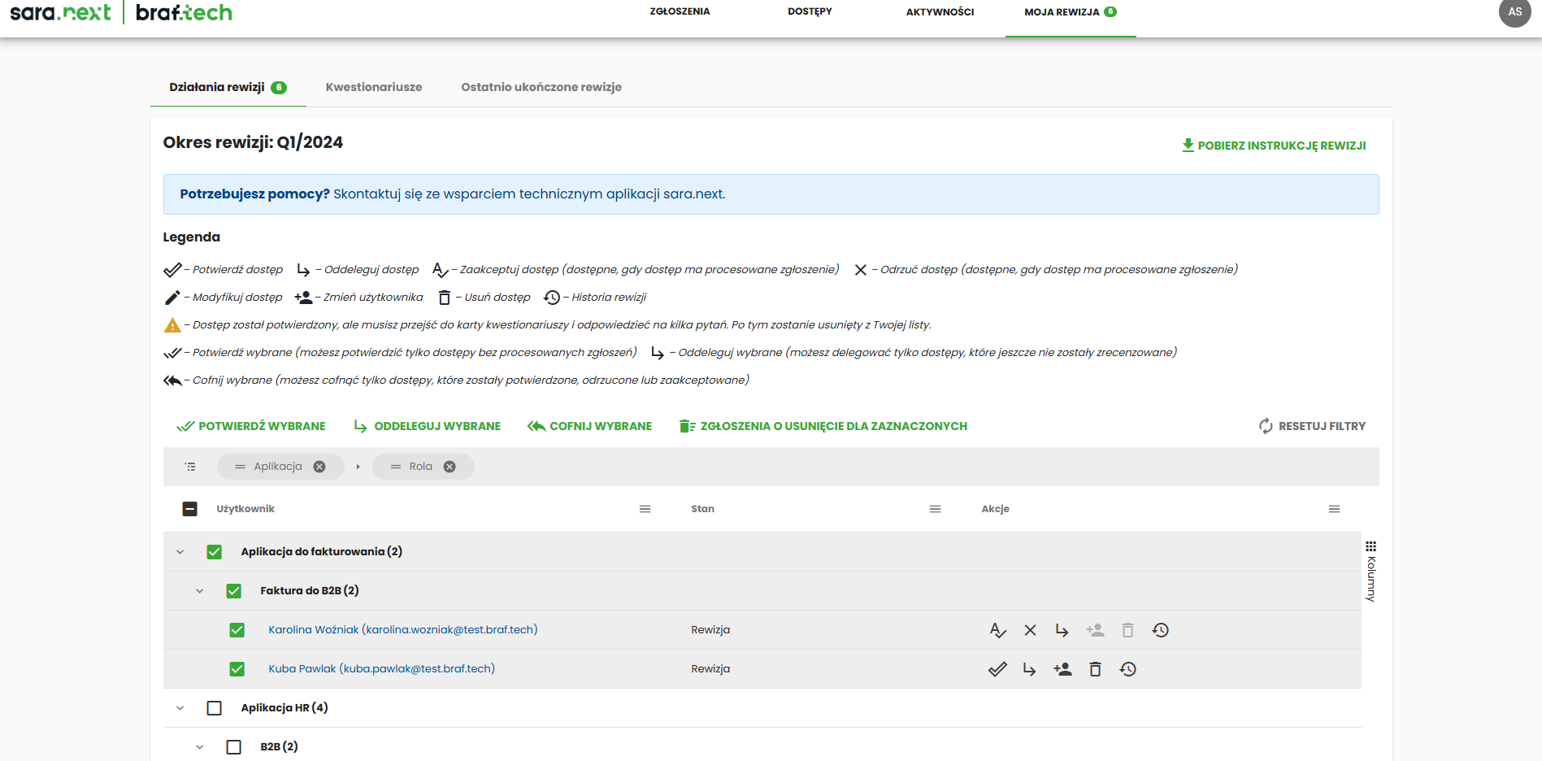Uncheck Karolina Woźniak row checkbox
This screenshot has height=761, width=1542.
click(237, 630)
